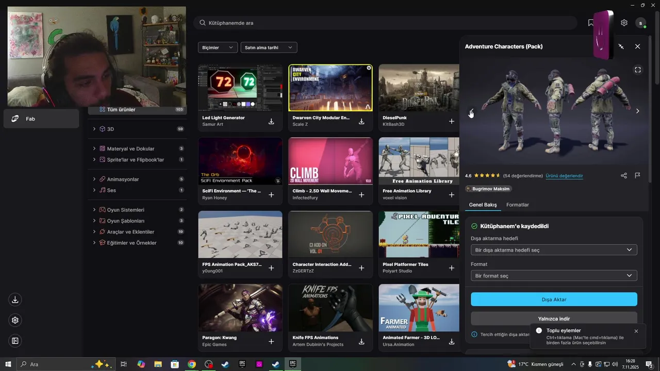Show next preview image with right arrow
660x371 pixels.
[x=638, y=111]
